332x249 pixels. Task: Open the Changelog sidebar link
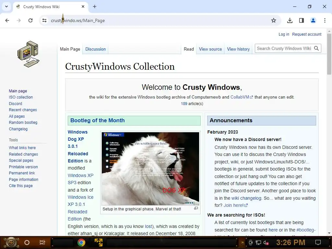18,129
